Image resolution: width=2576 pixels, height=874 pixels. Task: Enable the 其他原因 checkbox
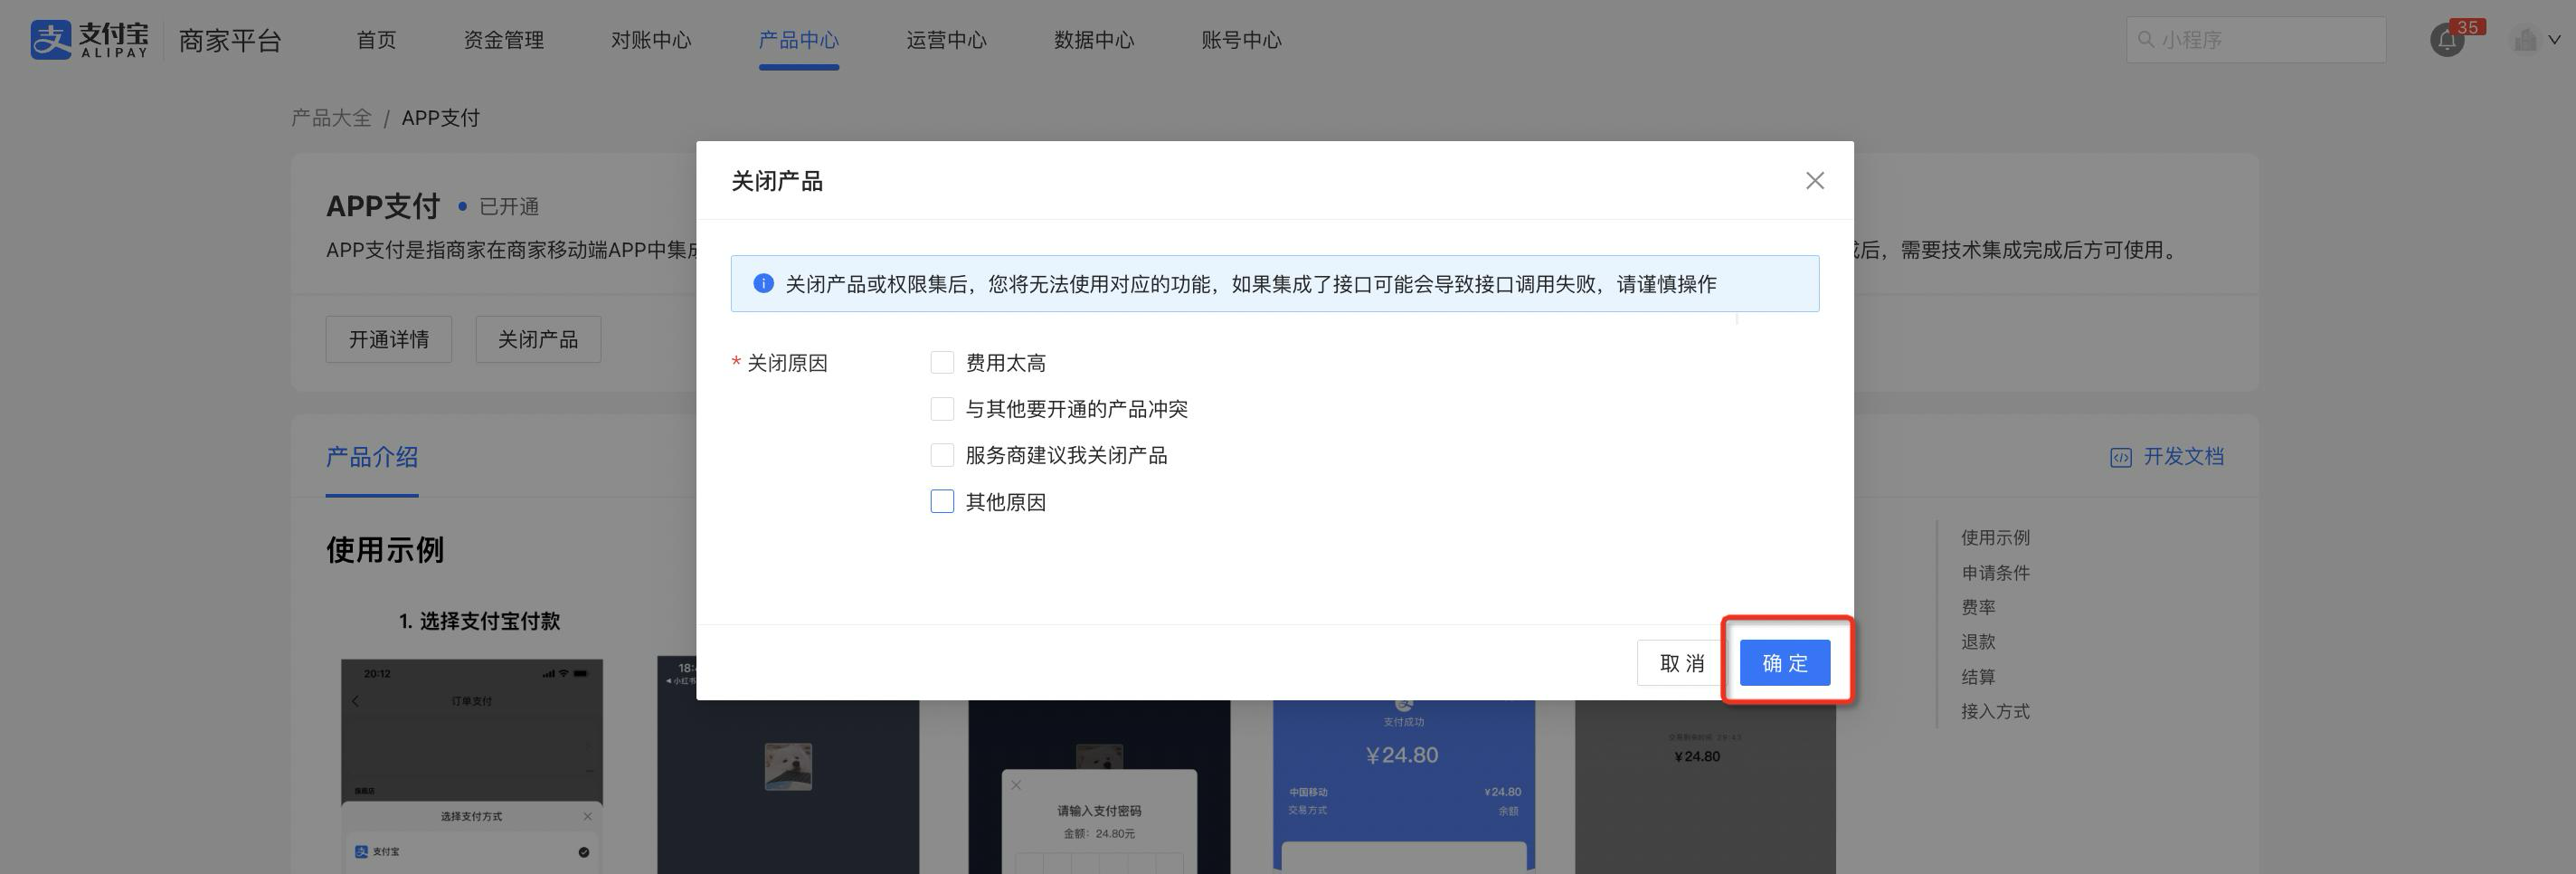[942, 502]
